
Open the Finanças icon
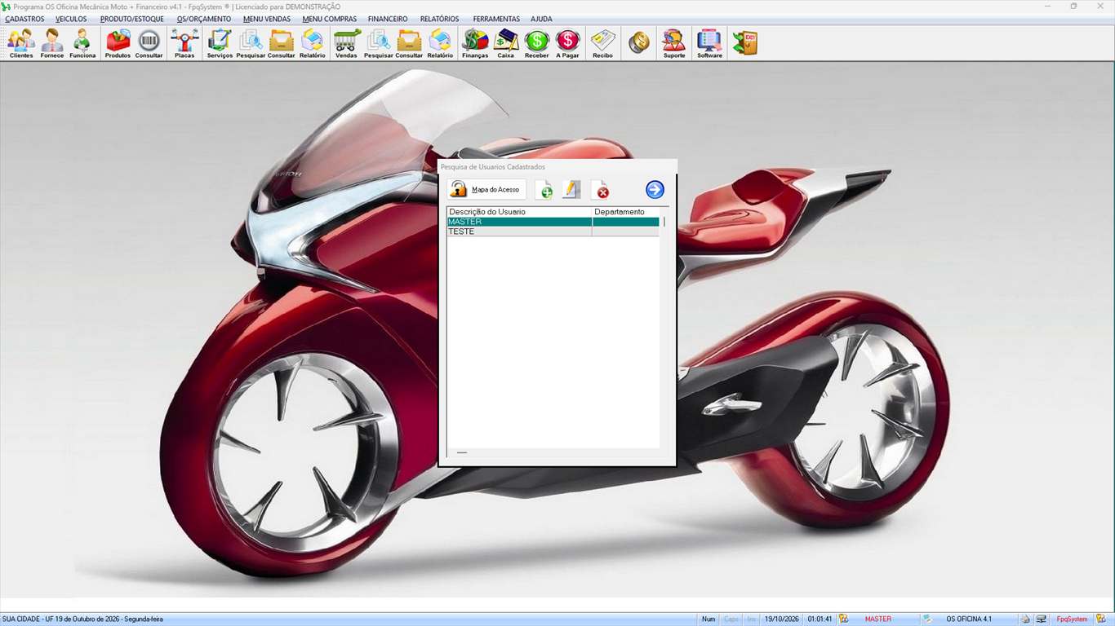pyautogui.click(x=475, y=43)
